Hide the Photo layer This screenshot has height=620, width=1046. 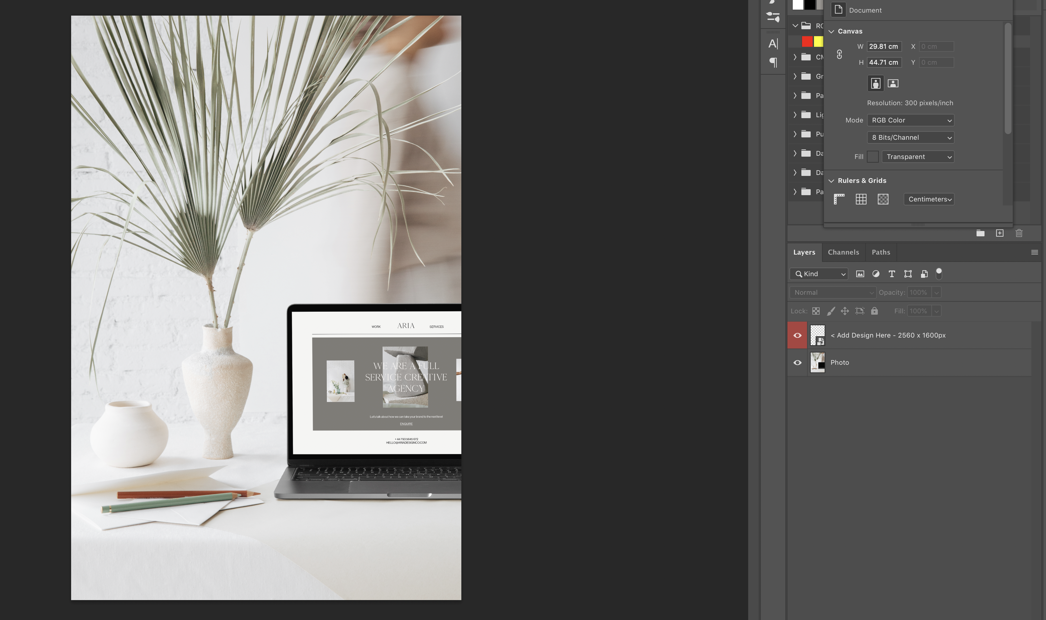(797, 363)
